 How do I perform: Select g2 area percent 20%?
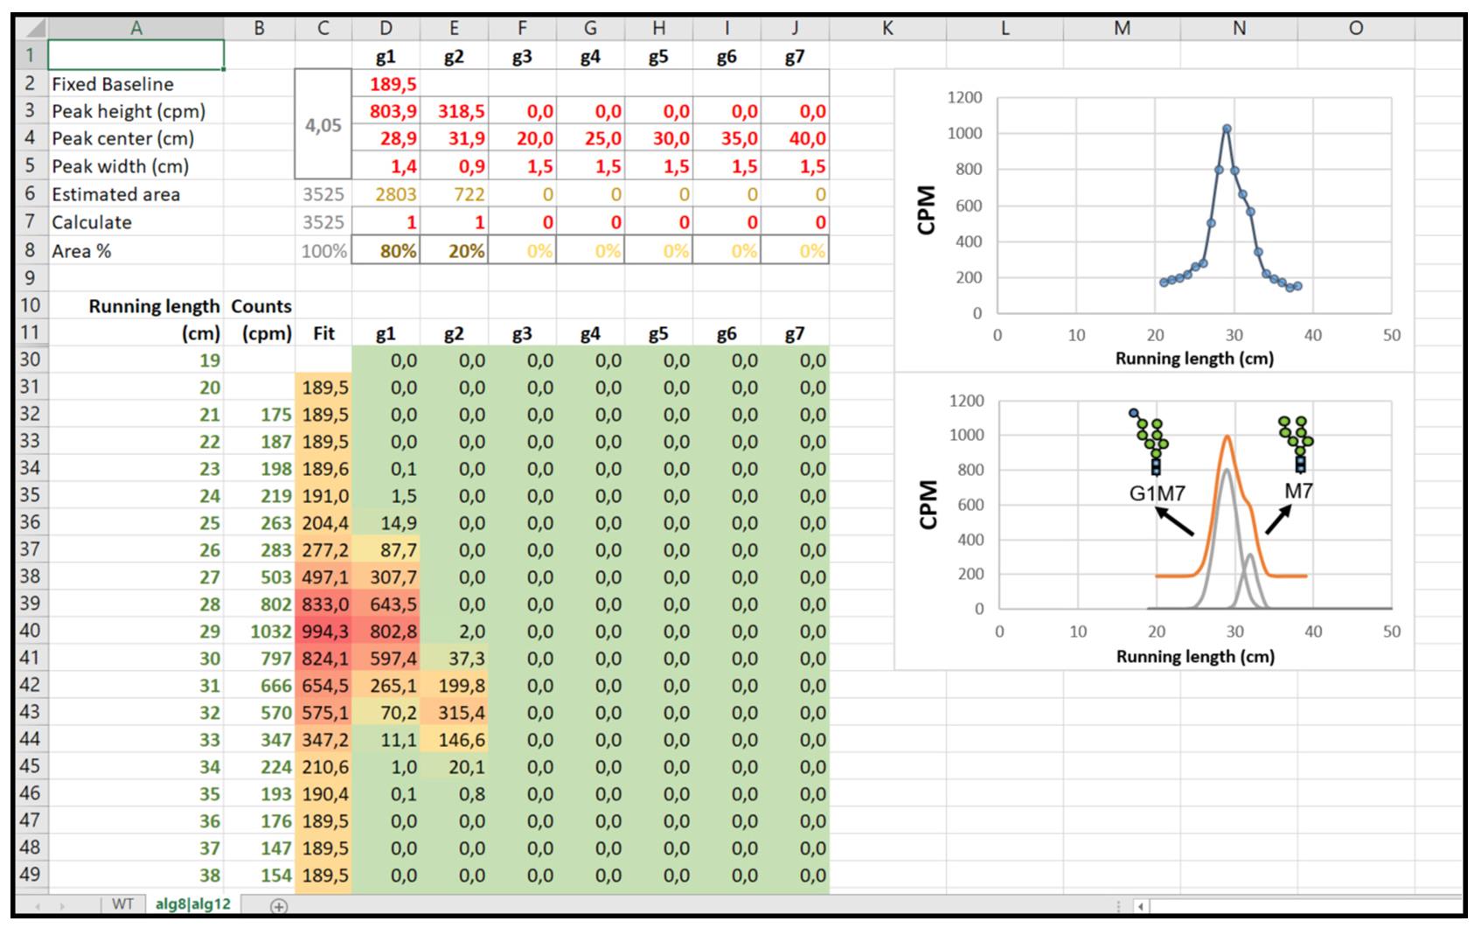[454, 251]
